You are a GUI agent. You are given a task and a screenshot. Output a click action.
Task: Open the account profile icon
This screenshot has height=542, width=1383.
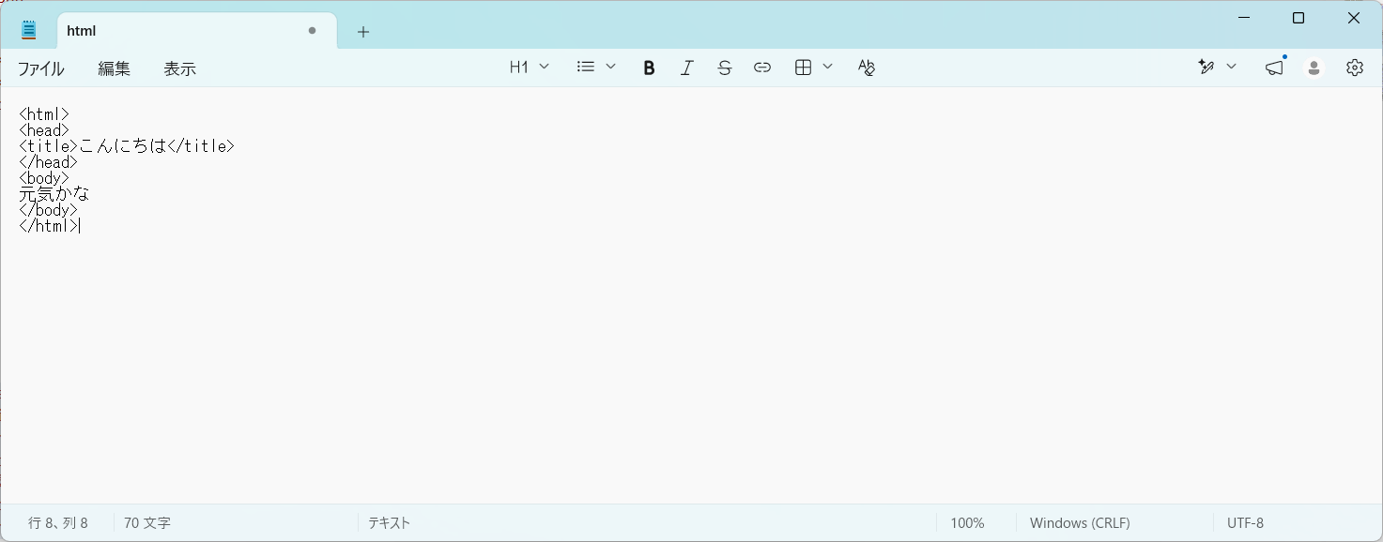(x=1314, y=68)
